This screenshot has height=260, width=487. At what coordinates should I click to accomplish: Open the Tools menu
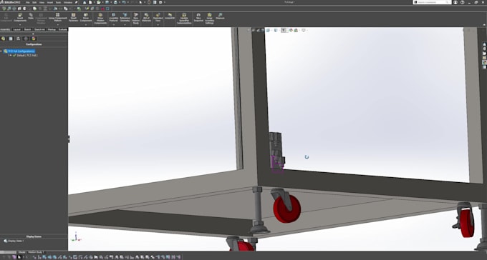point(58,2)
